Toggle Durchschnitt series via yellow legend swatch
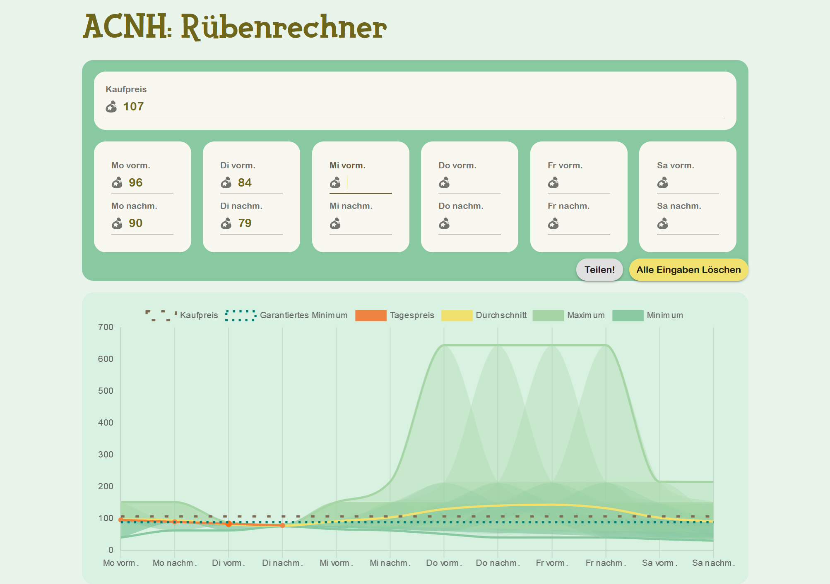 pos(457,315)
